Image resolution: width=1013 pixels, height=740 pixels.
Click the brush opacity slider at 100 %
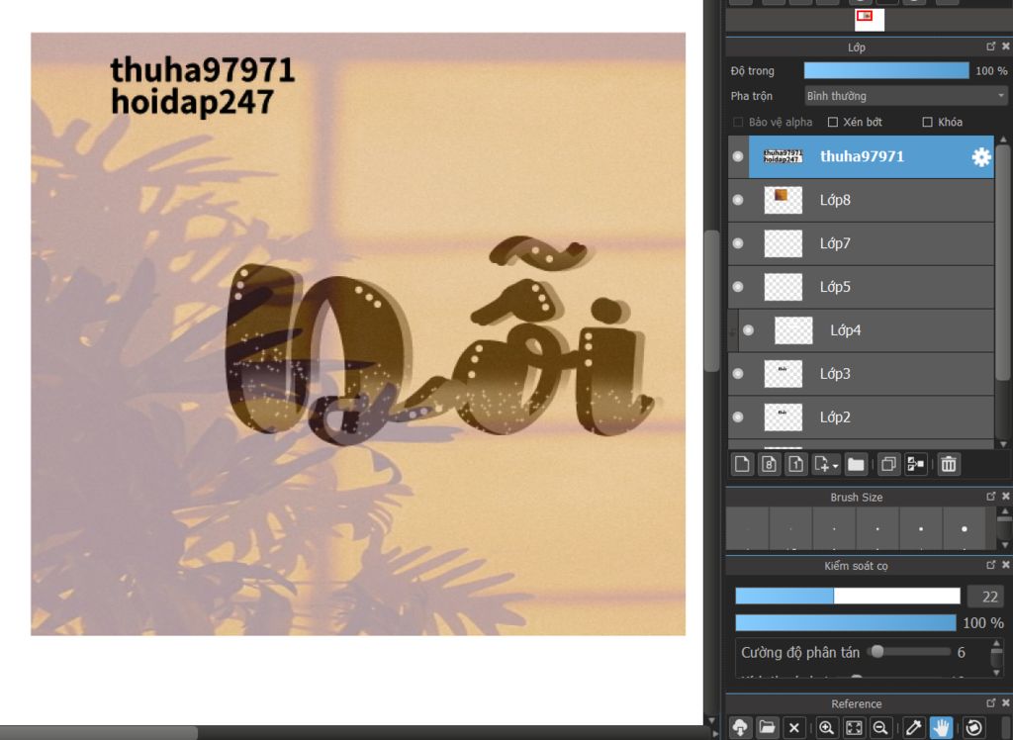846,622
